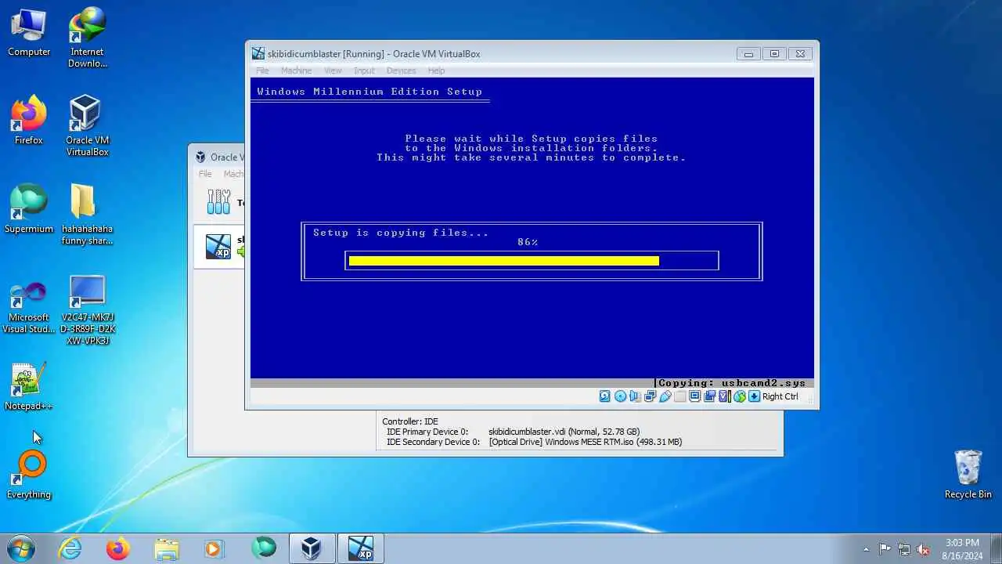Click the keyboard capture arrow status icon
The image size is (1002, 564).
(x=754, y=396)
